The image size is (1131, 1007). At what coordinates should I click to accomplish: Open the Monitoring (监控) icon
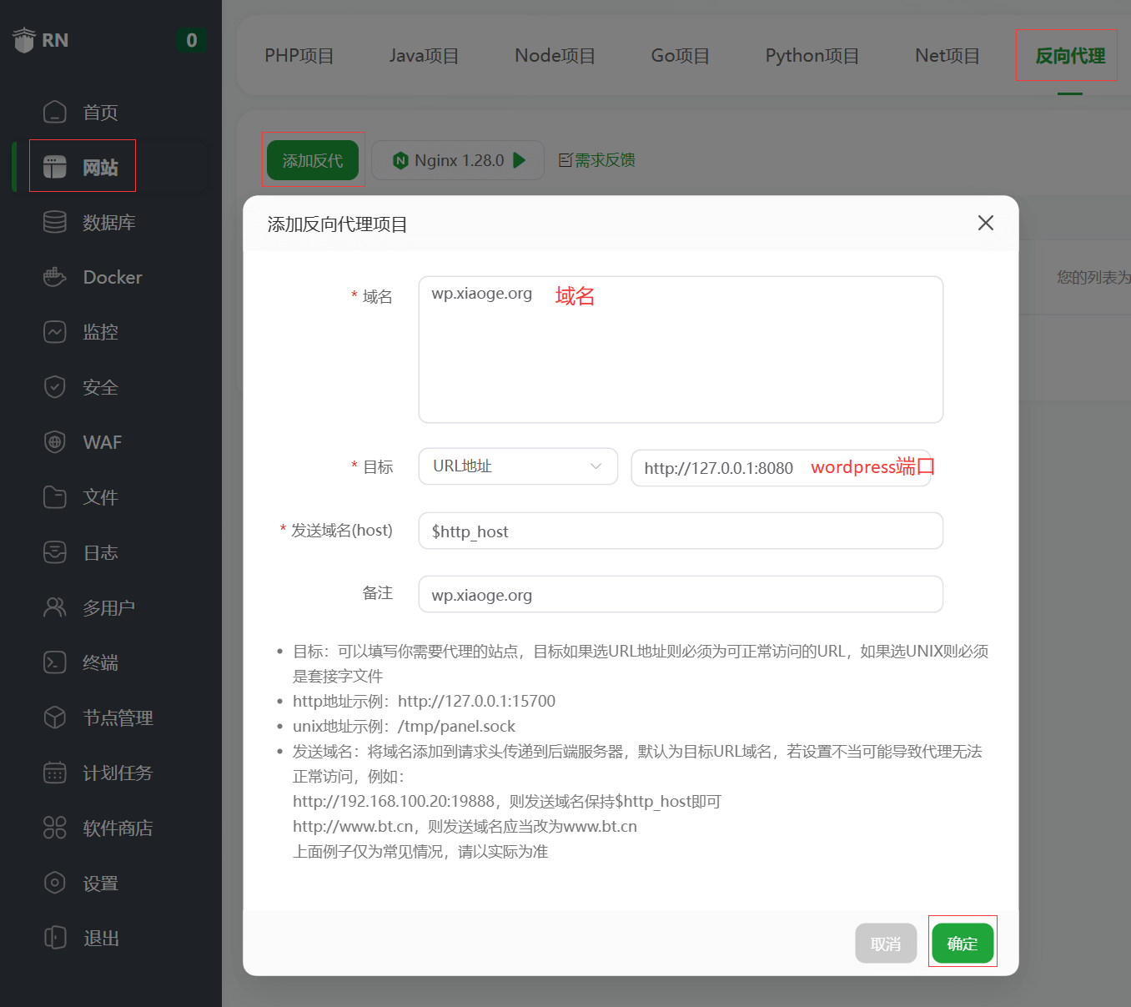click(55, 332)
